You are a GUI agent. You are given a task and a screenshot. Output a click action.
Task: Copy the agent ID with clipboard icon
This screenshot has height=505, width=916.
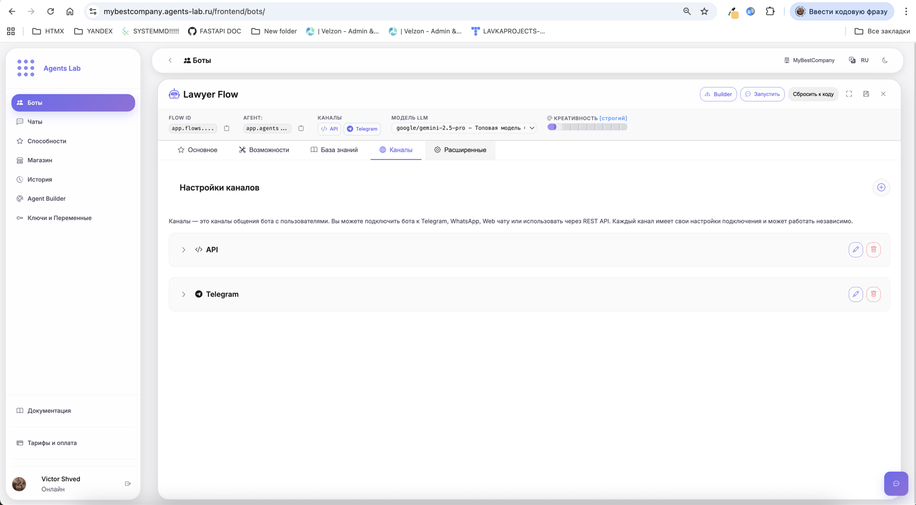[301, 128]
